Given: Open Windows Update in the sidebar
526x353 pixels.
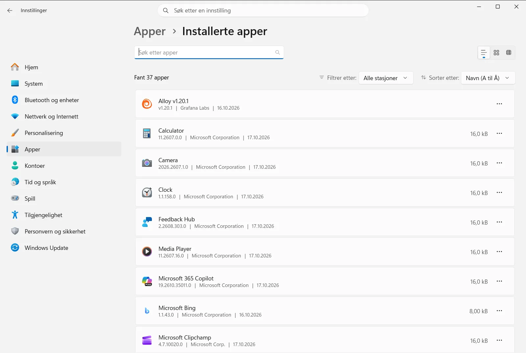Looking at the screenshot, I should point(64,248).
